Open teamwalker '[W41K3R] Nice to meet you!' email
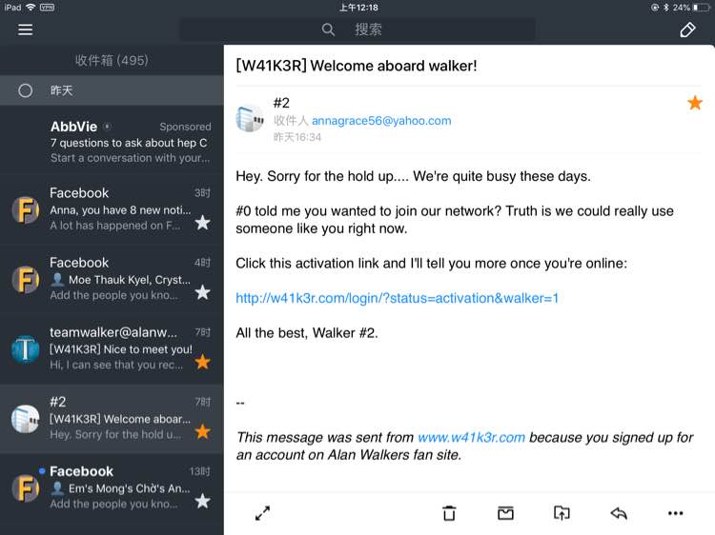This screenshot has height=535, width=715. point(112,348)
